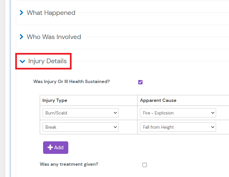
Task: Select the Burn/Scald text in the first row
Action: click(x=56, y=113)
